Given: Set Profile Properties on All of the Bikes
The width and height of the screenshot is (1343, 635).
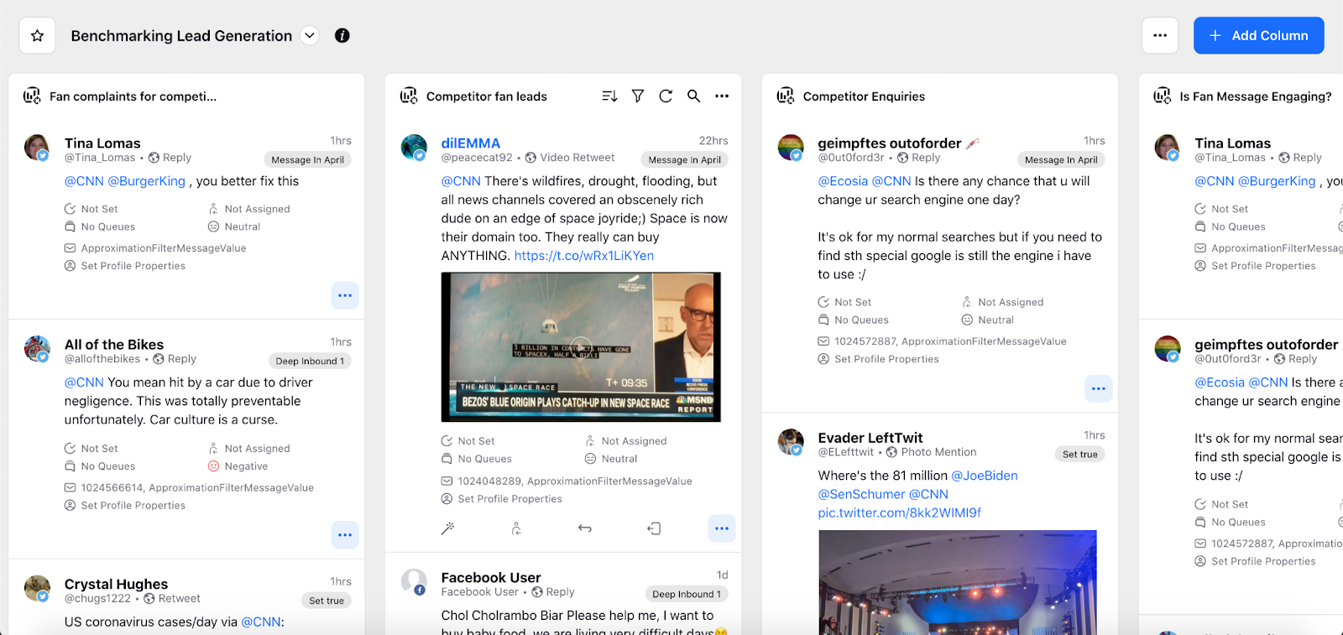Looking at the screenshot, I should [125, 506].
